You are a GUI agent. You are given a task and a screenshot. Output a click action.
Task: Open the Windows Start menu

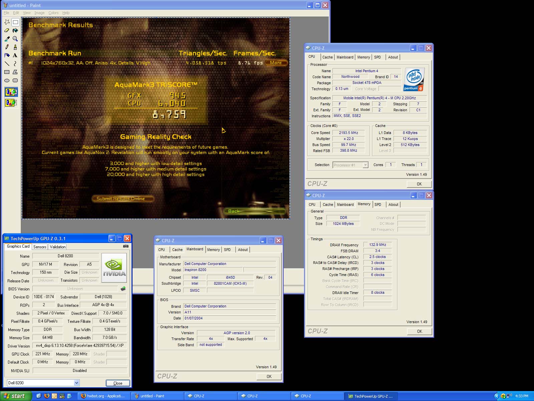pos(16,396)
